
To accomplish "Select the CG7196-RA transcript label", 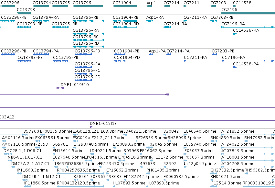I will click(233, 24).
